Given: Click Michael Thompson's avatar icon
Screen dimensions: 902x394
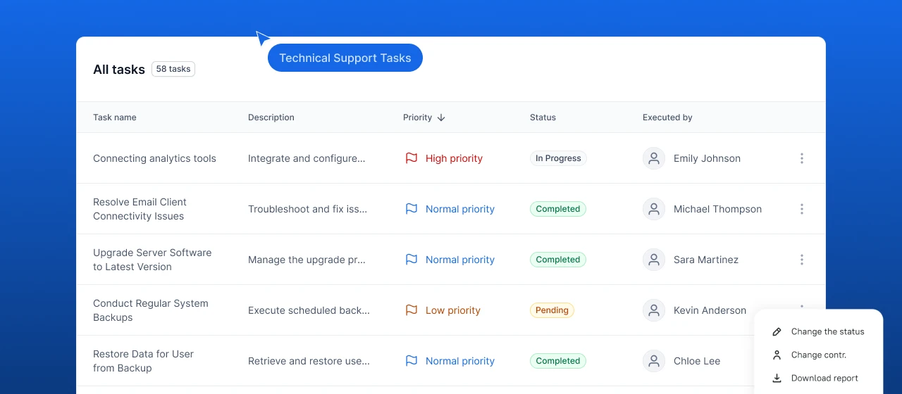Looking at the screenshot, I should click(x=654, y=209).
